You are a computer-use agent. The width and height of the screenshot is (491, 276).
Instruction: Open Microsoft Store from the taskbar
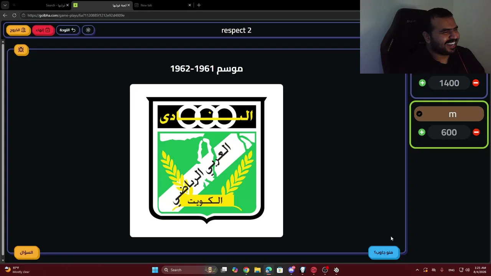coord(280,270)
